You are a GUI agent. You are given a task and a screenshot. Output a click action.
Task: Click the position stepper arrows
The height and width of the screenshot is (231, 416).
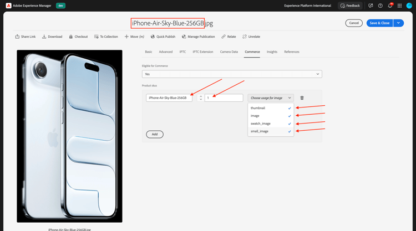point(201,97)
